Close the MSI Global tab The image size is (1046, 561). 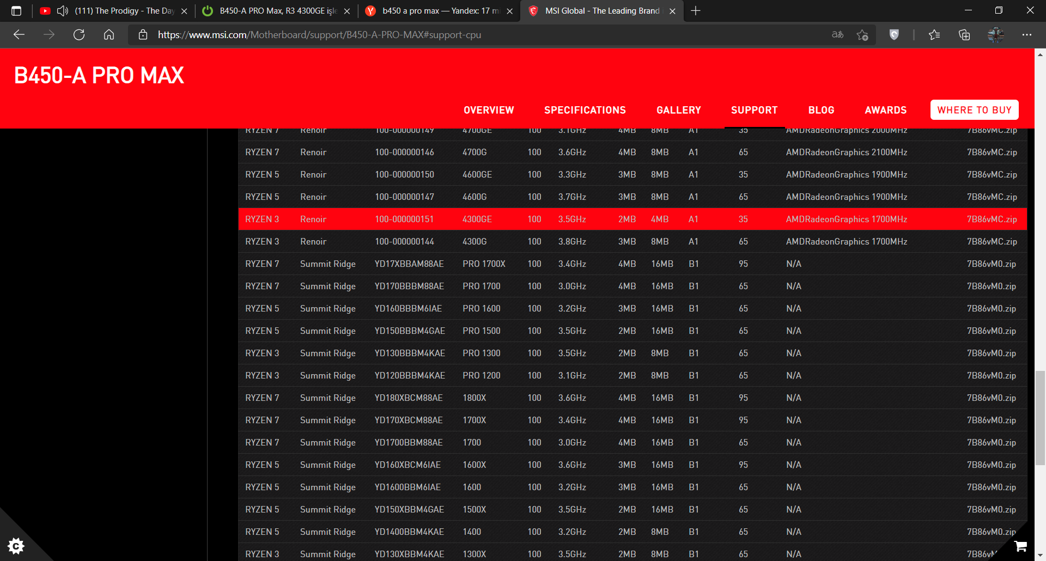[672, 11]
